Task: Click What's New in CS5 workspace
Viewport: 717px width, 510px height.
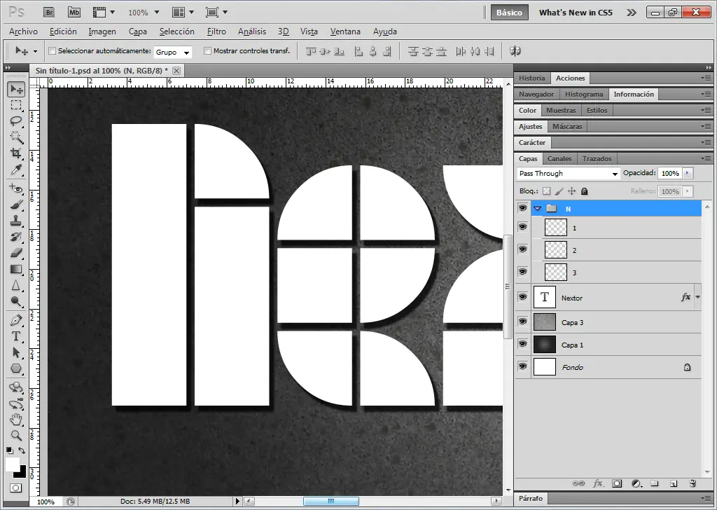Action: [x=576, y=13]
